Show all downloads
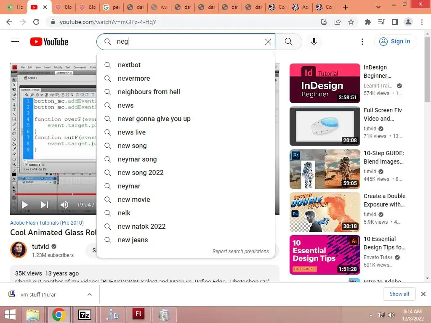 coord(399,294)
